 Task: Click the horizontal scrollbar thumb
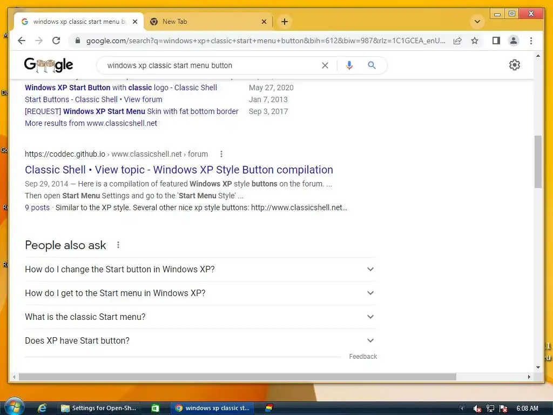point(238,377)
